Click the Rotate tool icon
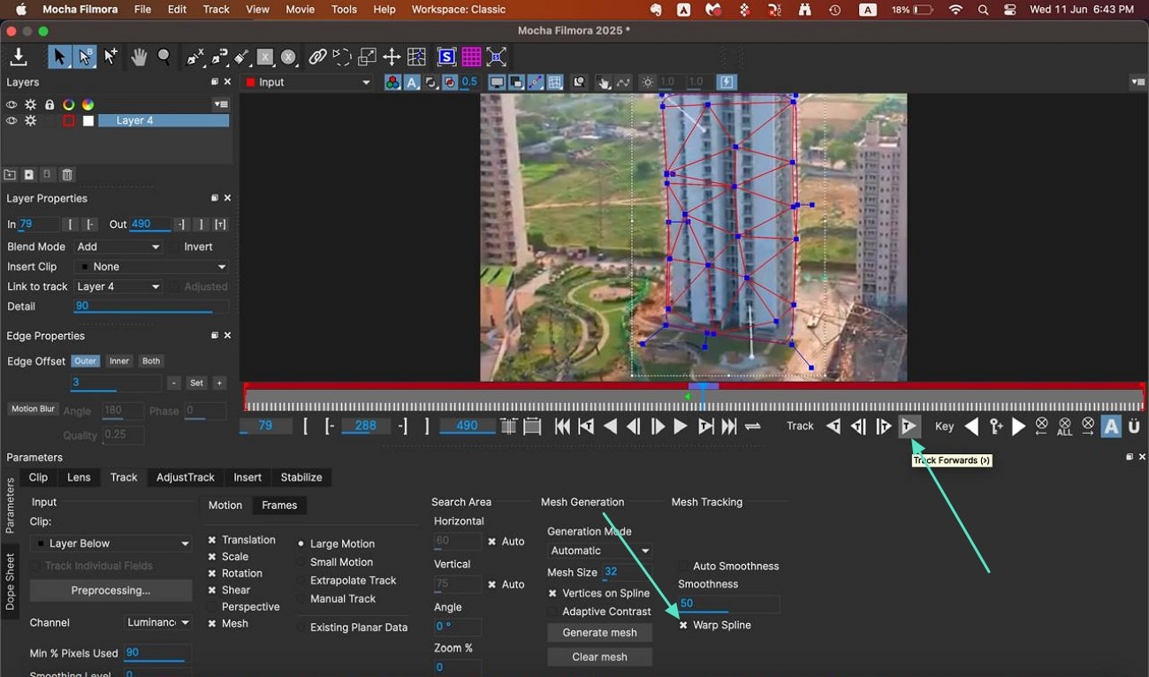This screenshot has width=1149, height=677. coord(342,57)
